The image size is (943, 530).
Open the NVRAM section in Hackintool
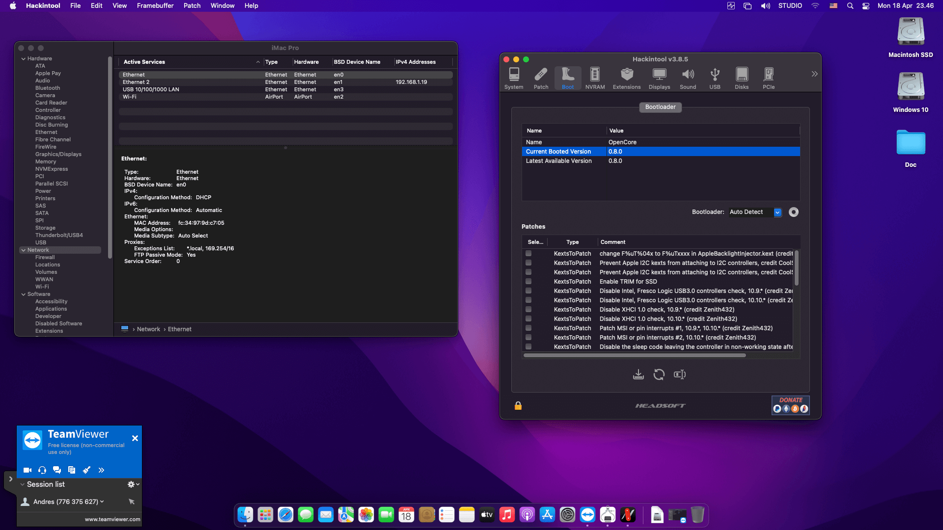595,78
